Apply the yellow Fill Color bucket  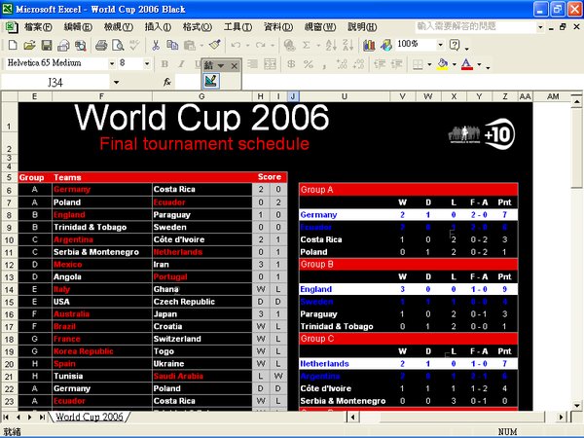(x=443, y=64)
